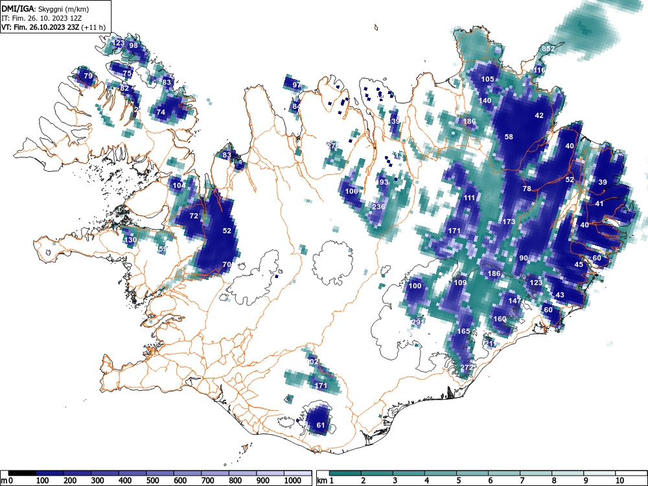Select the VT line ending '(+11 h)'
The width and height of the screenshot is (648, 486).
[53, 27]
